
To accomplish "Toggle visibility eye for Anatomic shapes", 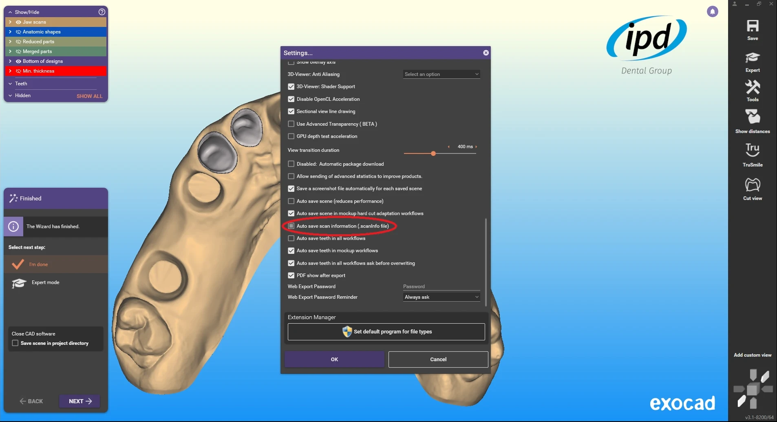I will [18, 32].
